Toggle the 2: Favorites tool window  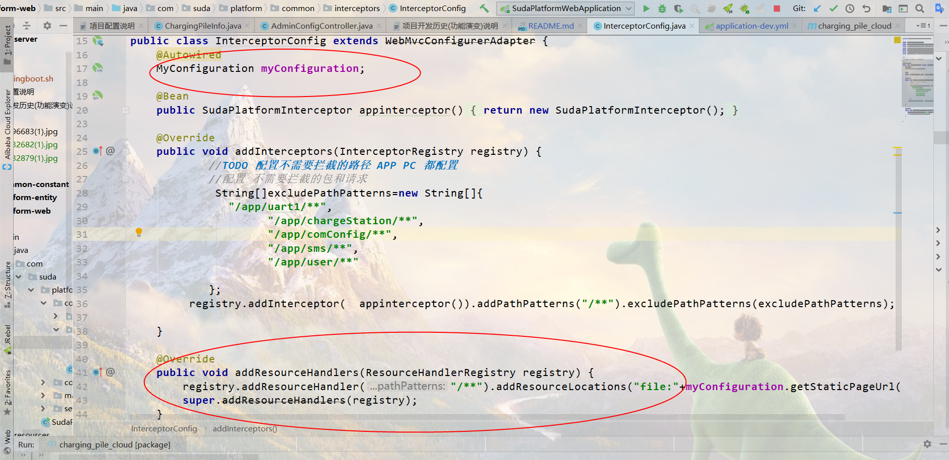[7, 393]
